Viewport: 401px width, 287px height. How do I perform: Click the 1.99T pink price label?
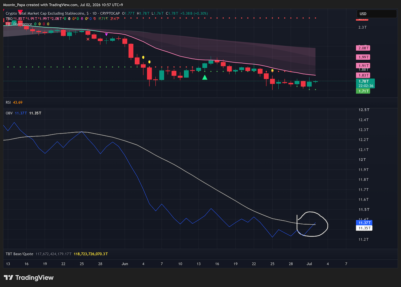(x=363, y=57)
